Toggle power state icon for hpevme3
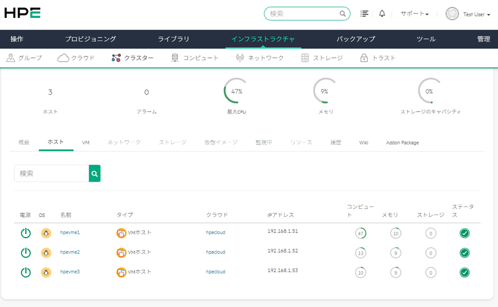This screenshot has width=498, height=307. (x=26, y=272)
